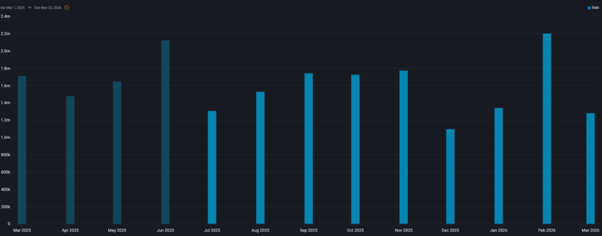Viewport: 602px width, 236px height.
Task: Click the 600k y-axis label
Action: [x=5, y=172]
